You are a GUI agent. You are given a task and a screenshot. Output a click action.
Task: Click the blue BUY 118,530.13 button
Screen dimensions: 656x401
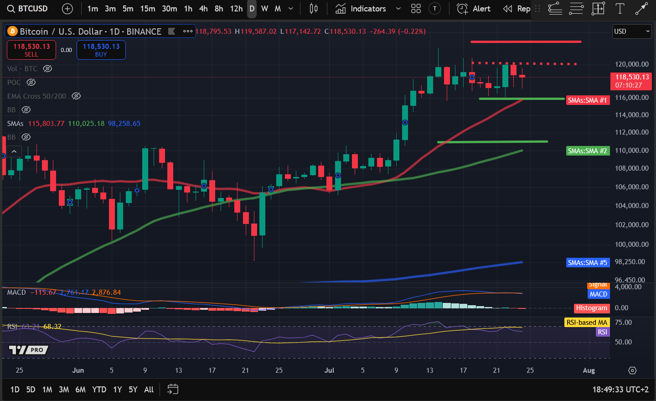(101, 50)
